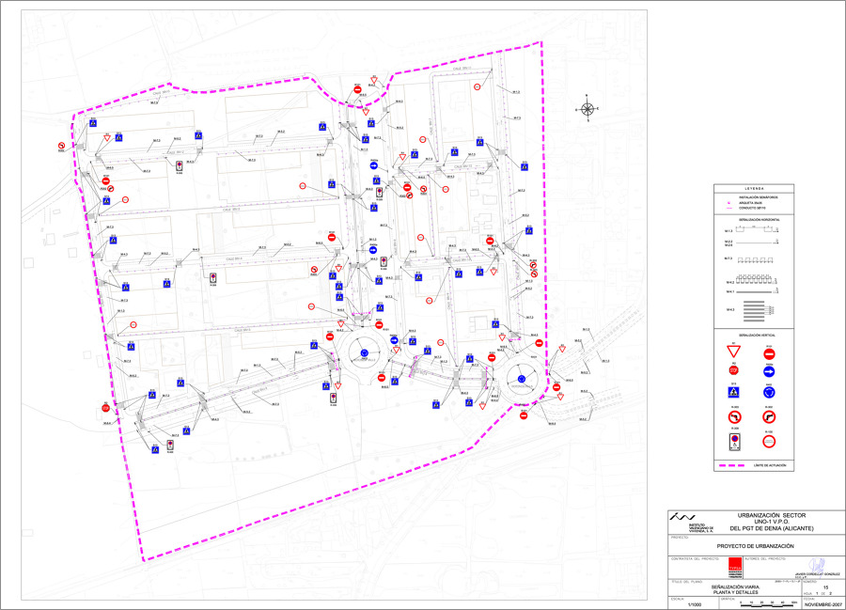Select the no-parking panel sign in the legend
Screen dimensions: 846x610
(x=733, y=441)
